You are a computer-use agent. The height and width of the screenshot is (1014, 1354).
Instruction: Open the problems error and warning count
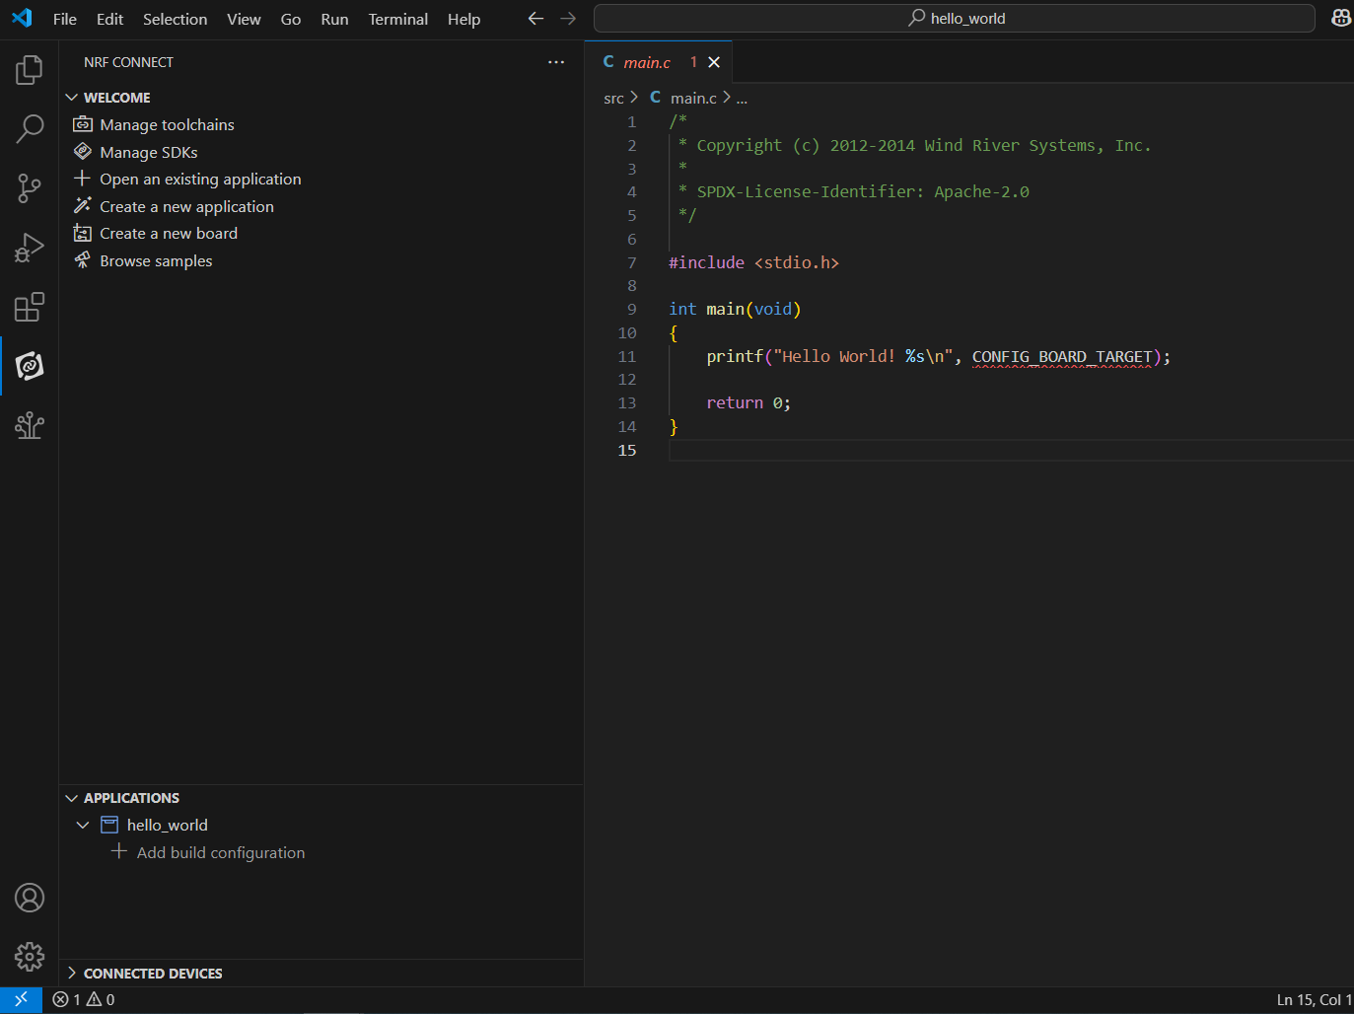(84, 999)
